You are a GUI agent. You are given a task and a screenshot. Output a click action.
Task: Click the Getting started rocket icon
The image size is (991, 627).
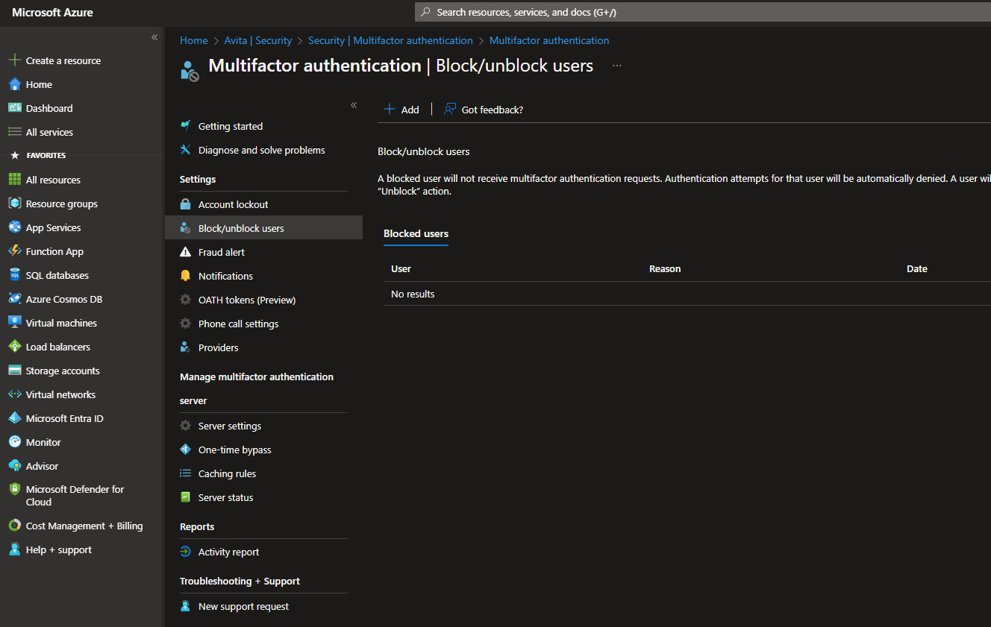point(186,126)
